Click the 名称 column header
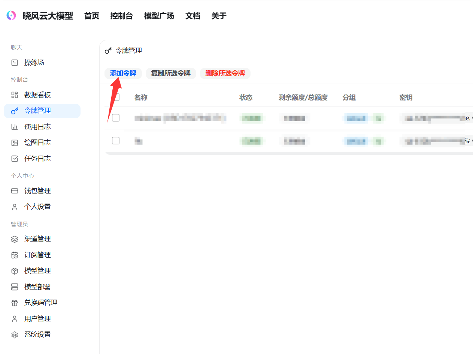This screenshot has height=354, width=473. point(141,97)
